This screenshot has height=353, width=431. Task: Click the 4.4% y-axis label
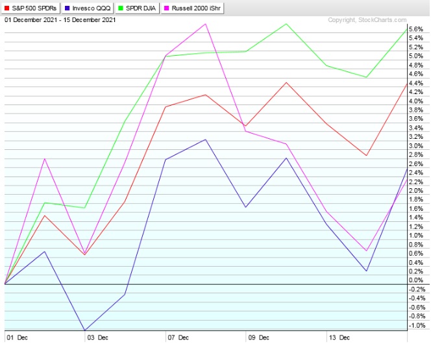click(x=416, y=83)
